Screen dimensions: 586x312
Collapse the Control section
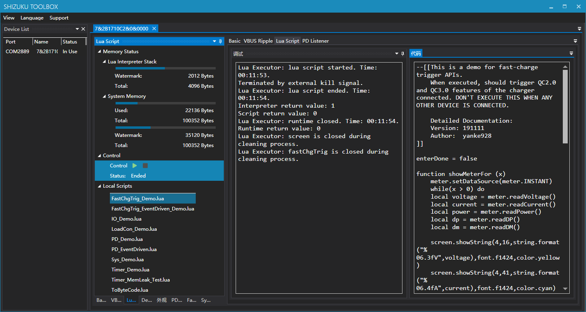pyautogui.click(x=99, y=156)
